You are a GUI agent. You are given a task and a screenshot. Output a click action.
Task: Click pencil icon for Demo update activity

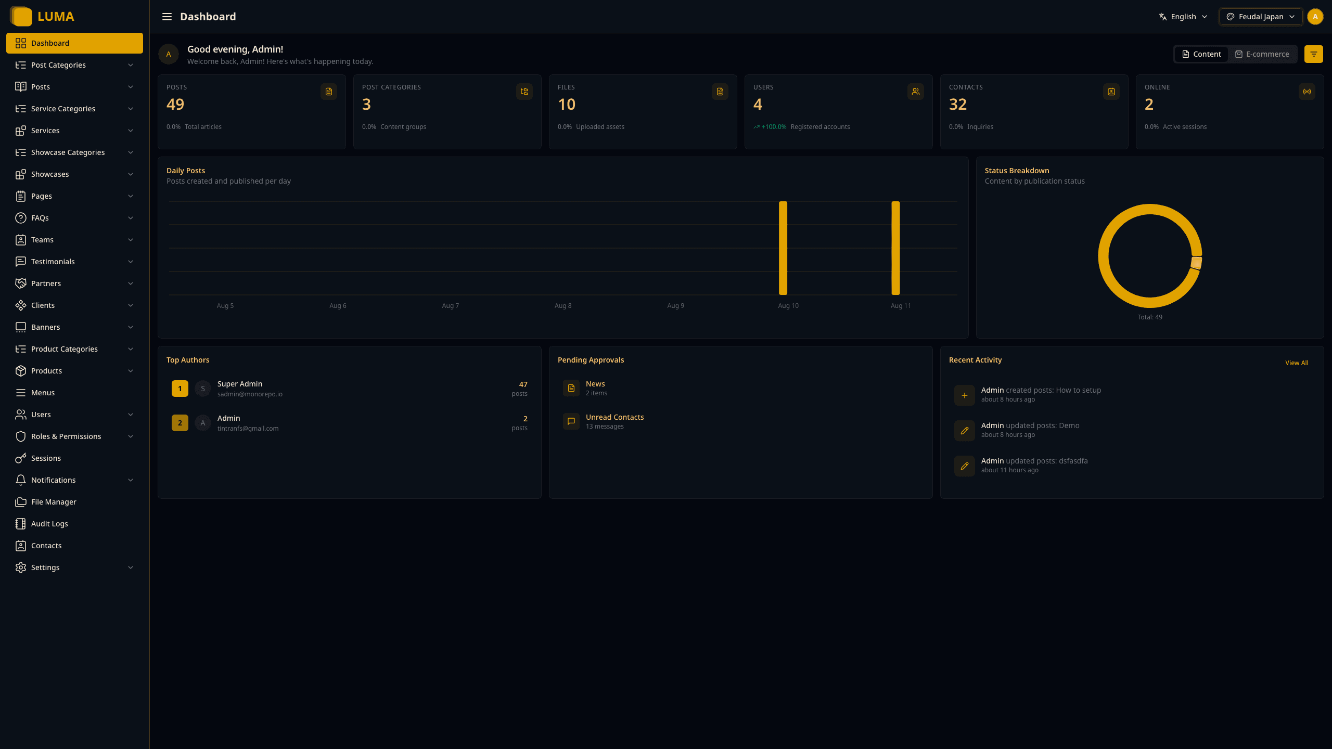(965, 431)
